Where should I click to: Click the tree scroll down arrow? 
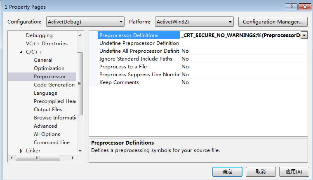[x=80, y=151]
